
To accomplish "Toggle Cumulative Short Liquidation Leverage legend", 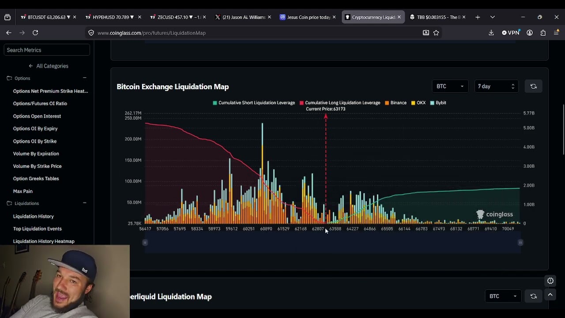I will 254,103.
